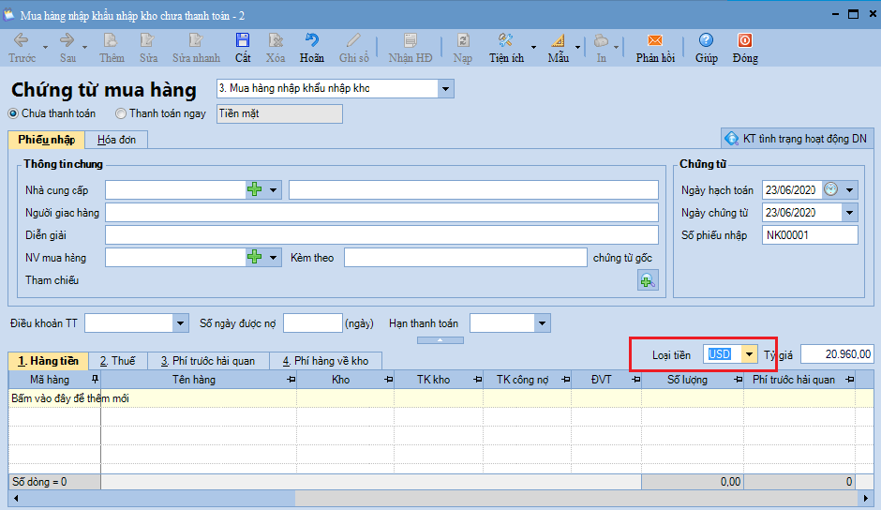
Task: Open Ngày hạch toán date picker
Action: pyautogui.click(x=849, y=189)
